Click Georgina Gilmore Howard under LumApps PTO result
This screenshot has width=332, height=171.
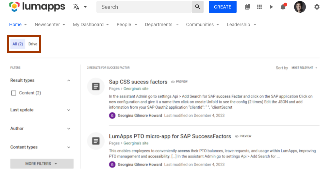[x=140, y=164]
